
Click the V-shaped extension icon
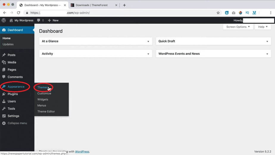pyautogui.click(x=254, y=13)
